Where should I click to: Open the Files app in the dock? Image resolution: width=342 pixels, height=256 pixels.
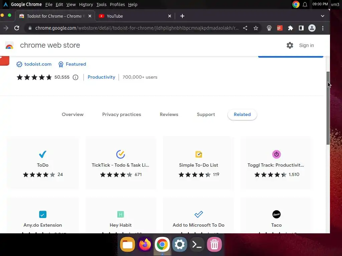pyautogui.click(x=127, y=244)
